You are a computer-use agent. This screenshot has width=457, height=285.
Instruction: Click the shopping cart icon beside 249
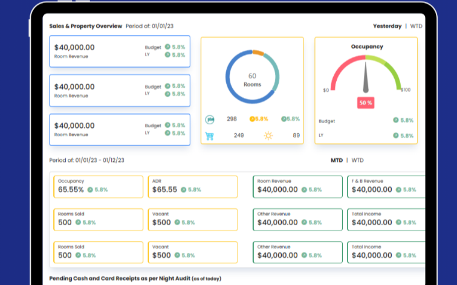pos(210,136)
